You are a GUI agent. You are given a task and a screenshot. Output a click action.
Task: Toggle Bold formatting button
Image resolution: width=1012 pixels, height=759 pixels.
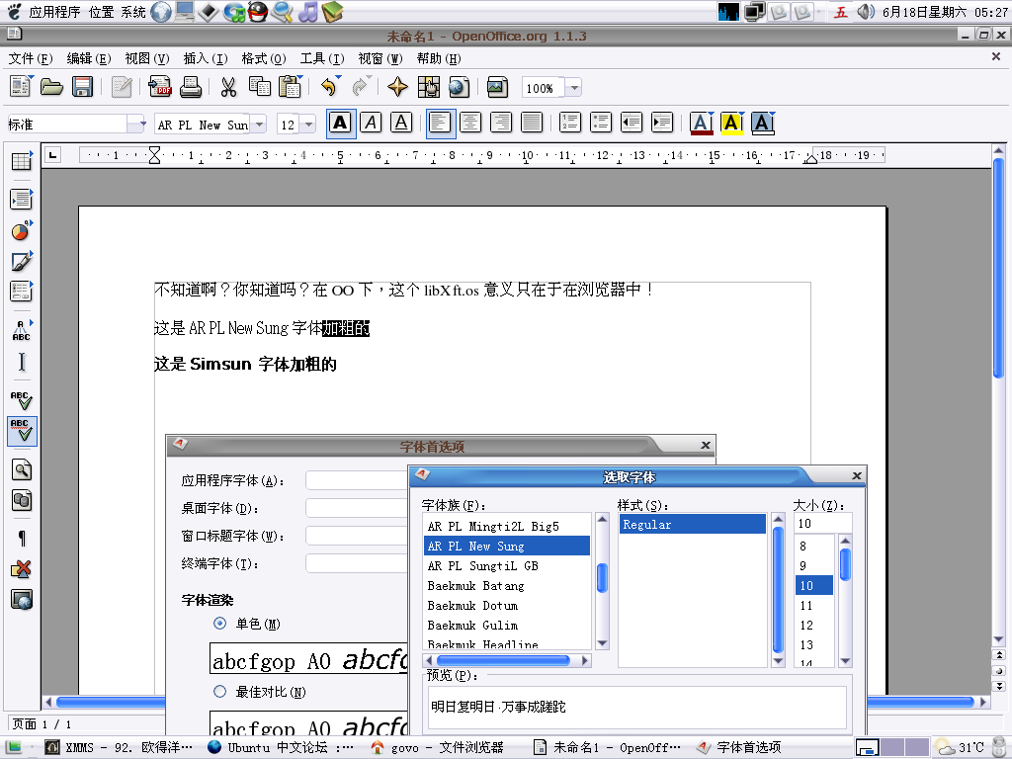click(341, 123)
